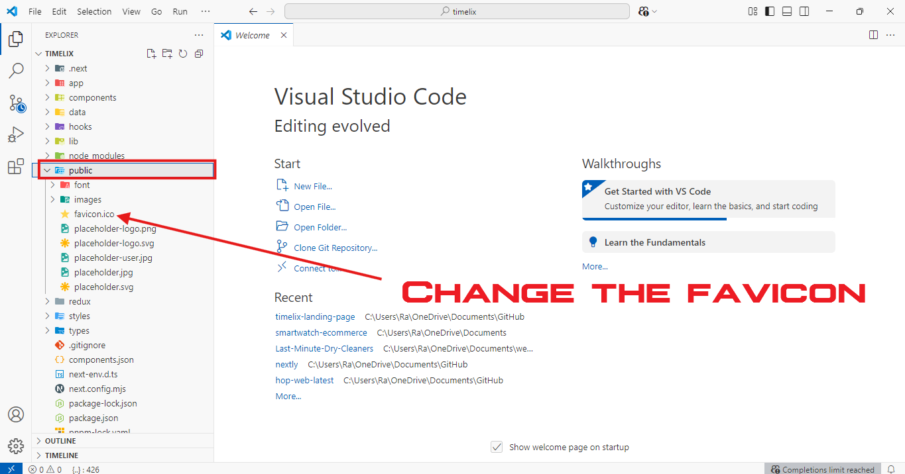Image resolution: width=905 pixels, height=474 pixels.
Task: Click New Folder icon in TIMELIX header
Action: 167,54
